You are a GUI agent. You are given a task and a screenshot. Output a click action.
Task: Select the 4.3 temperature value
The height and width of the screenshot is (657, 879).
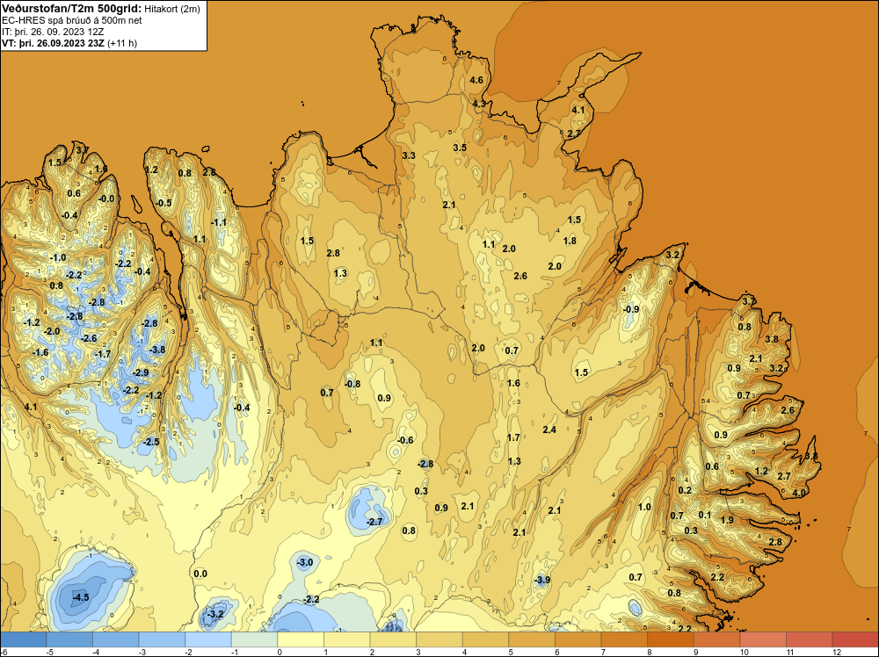click(479, 104)
